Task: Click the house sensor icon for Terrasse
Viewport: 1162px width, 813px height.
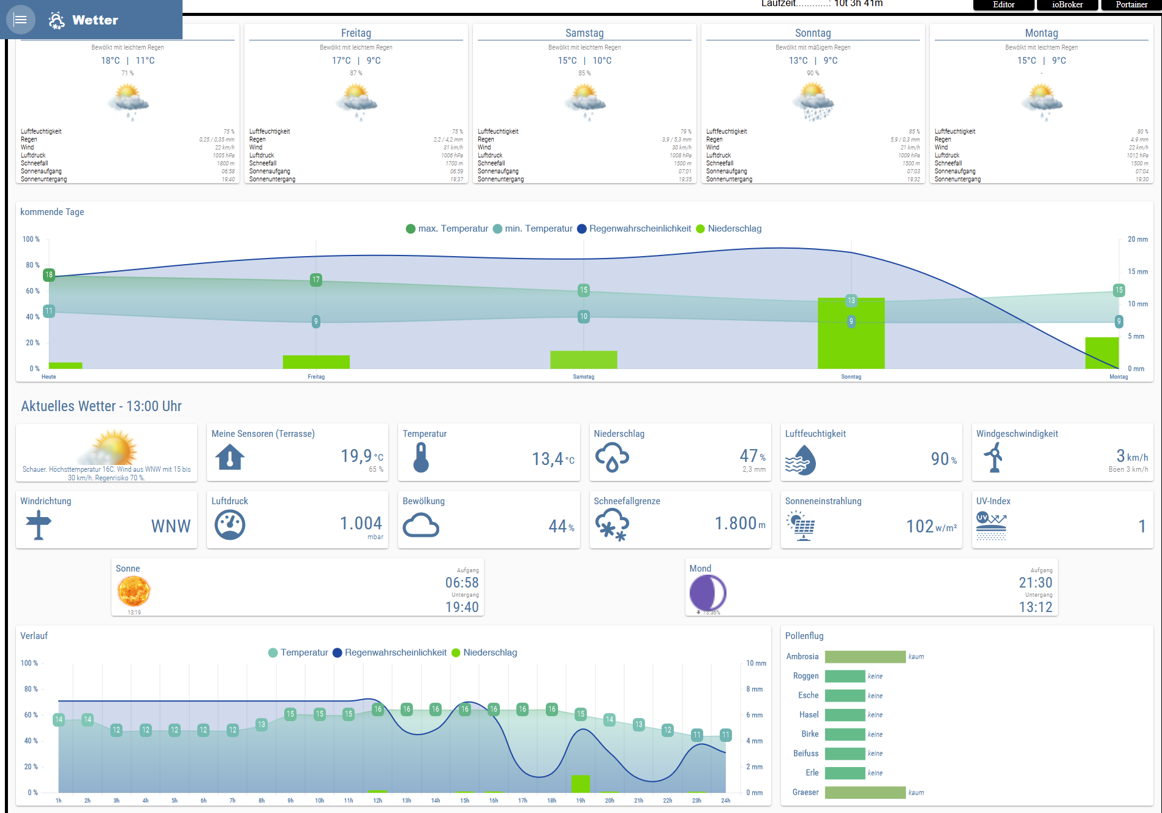Action: (230, 457)
